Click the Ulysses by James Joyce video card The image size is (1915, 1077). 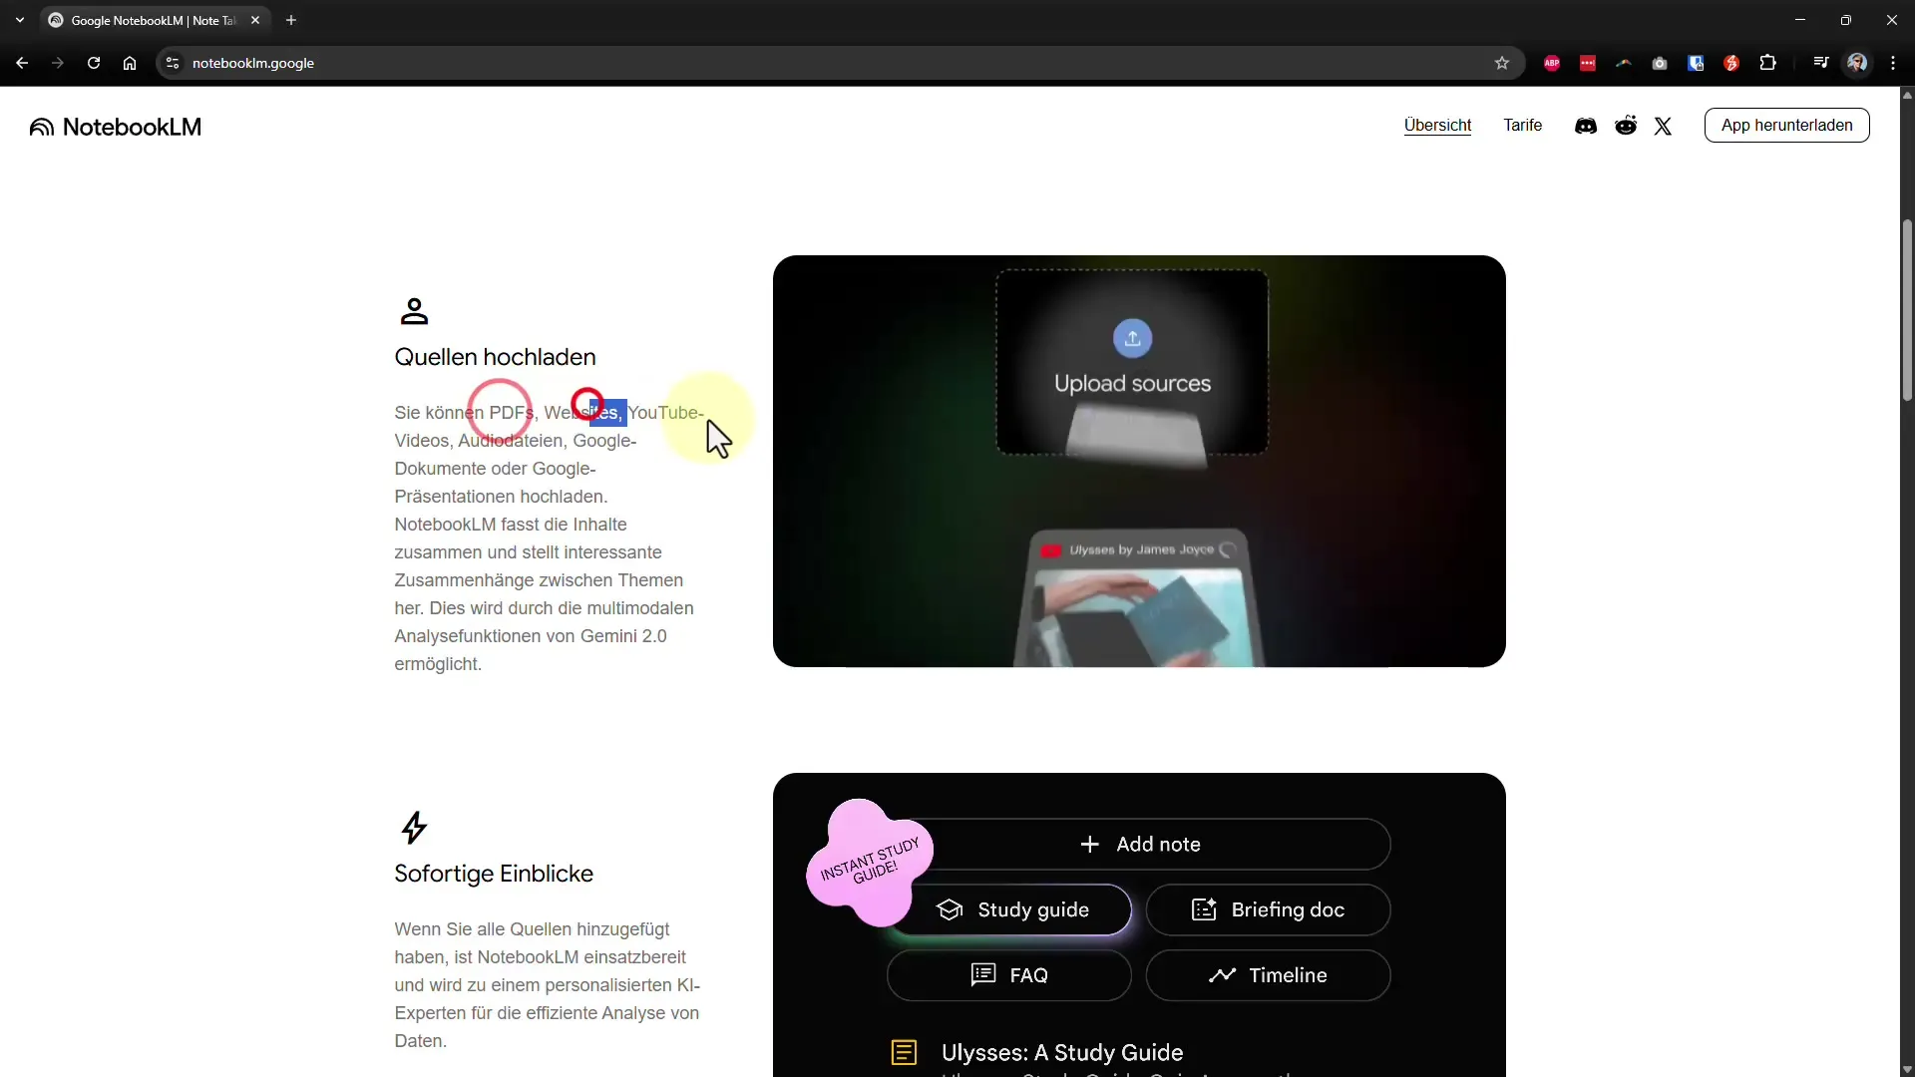click(1138, 598)
